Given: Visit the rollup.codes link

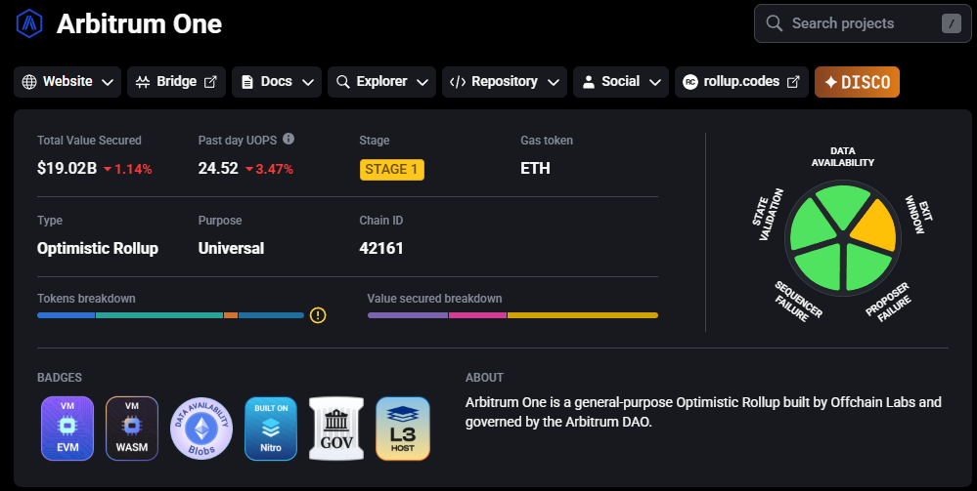Looking at the screenshot, I should (742, 82).
